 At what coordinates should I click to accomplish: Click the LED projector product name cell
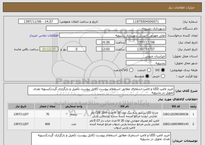tap(125, 114)
